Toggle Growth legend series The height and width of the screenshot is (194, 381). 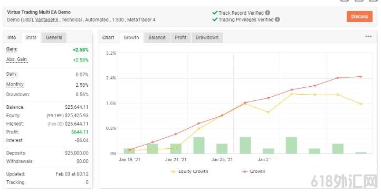point(253,171)
